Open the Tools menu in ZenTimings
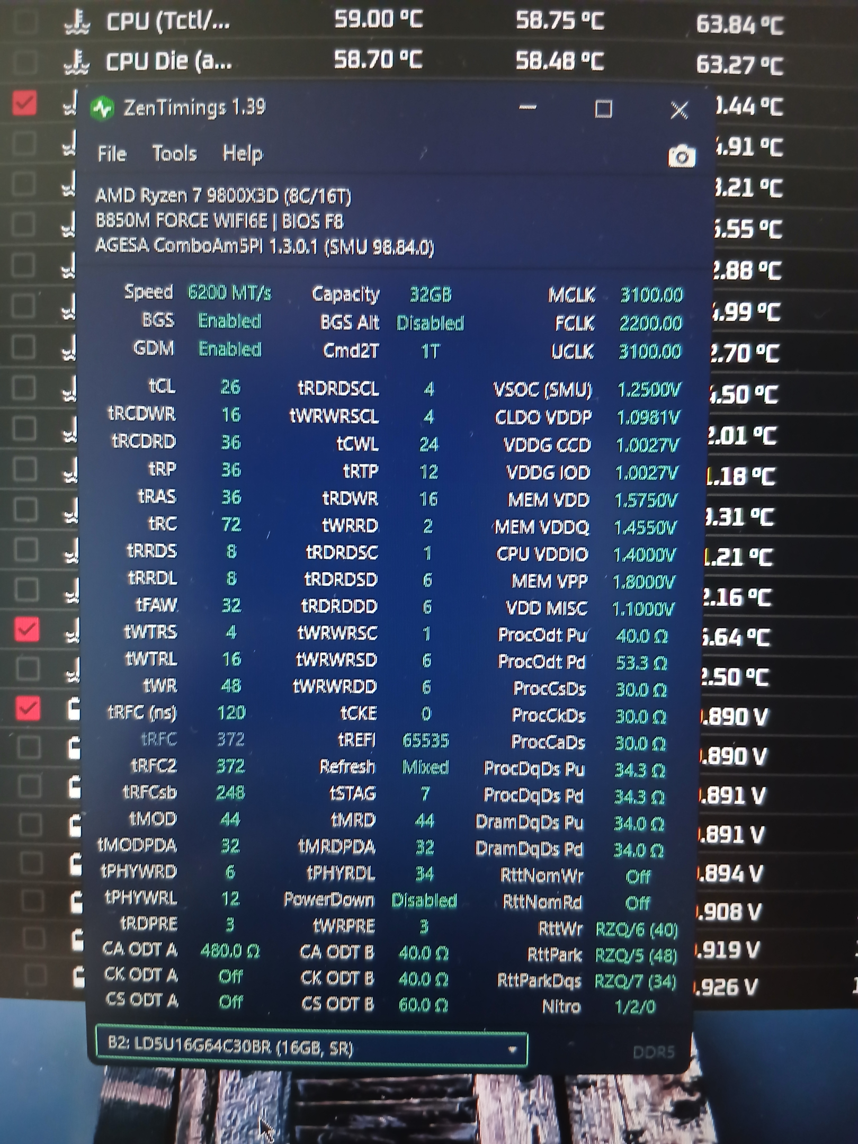858x1144 pixels. point(174,154)
